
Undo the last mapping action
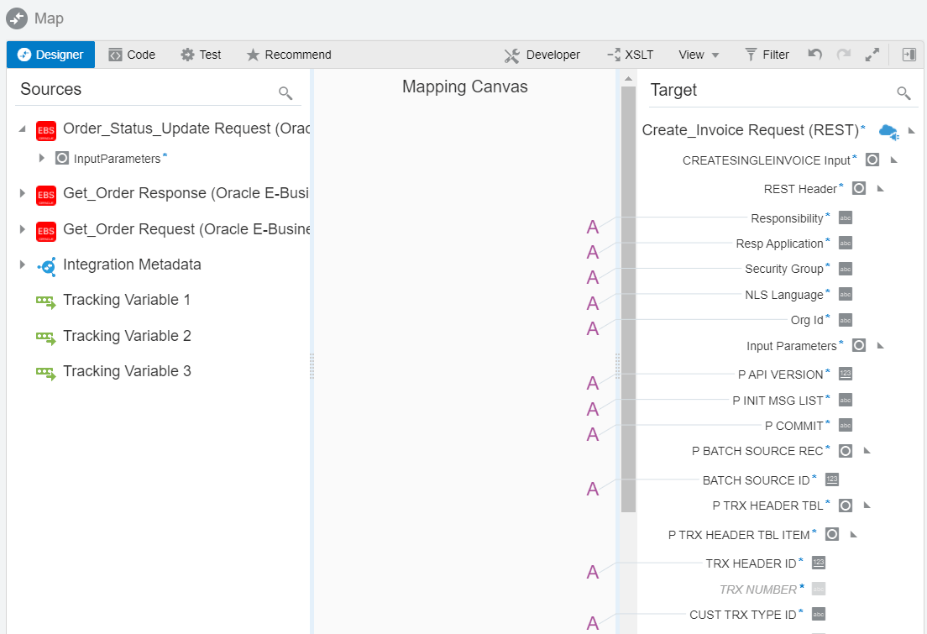click(x=815, y=55)
